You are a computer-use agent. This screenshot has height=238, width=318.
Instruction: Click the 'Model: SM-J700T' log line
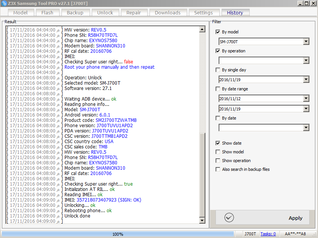(x=82, y=110)
